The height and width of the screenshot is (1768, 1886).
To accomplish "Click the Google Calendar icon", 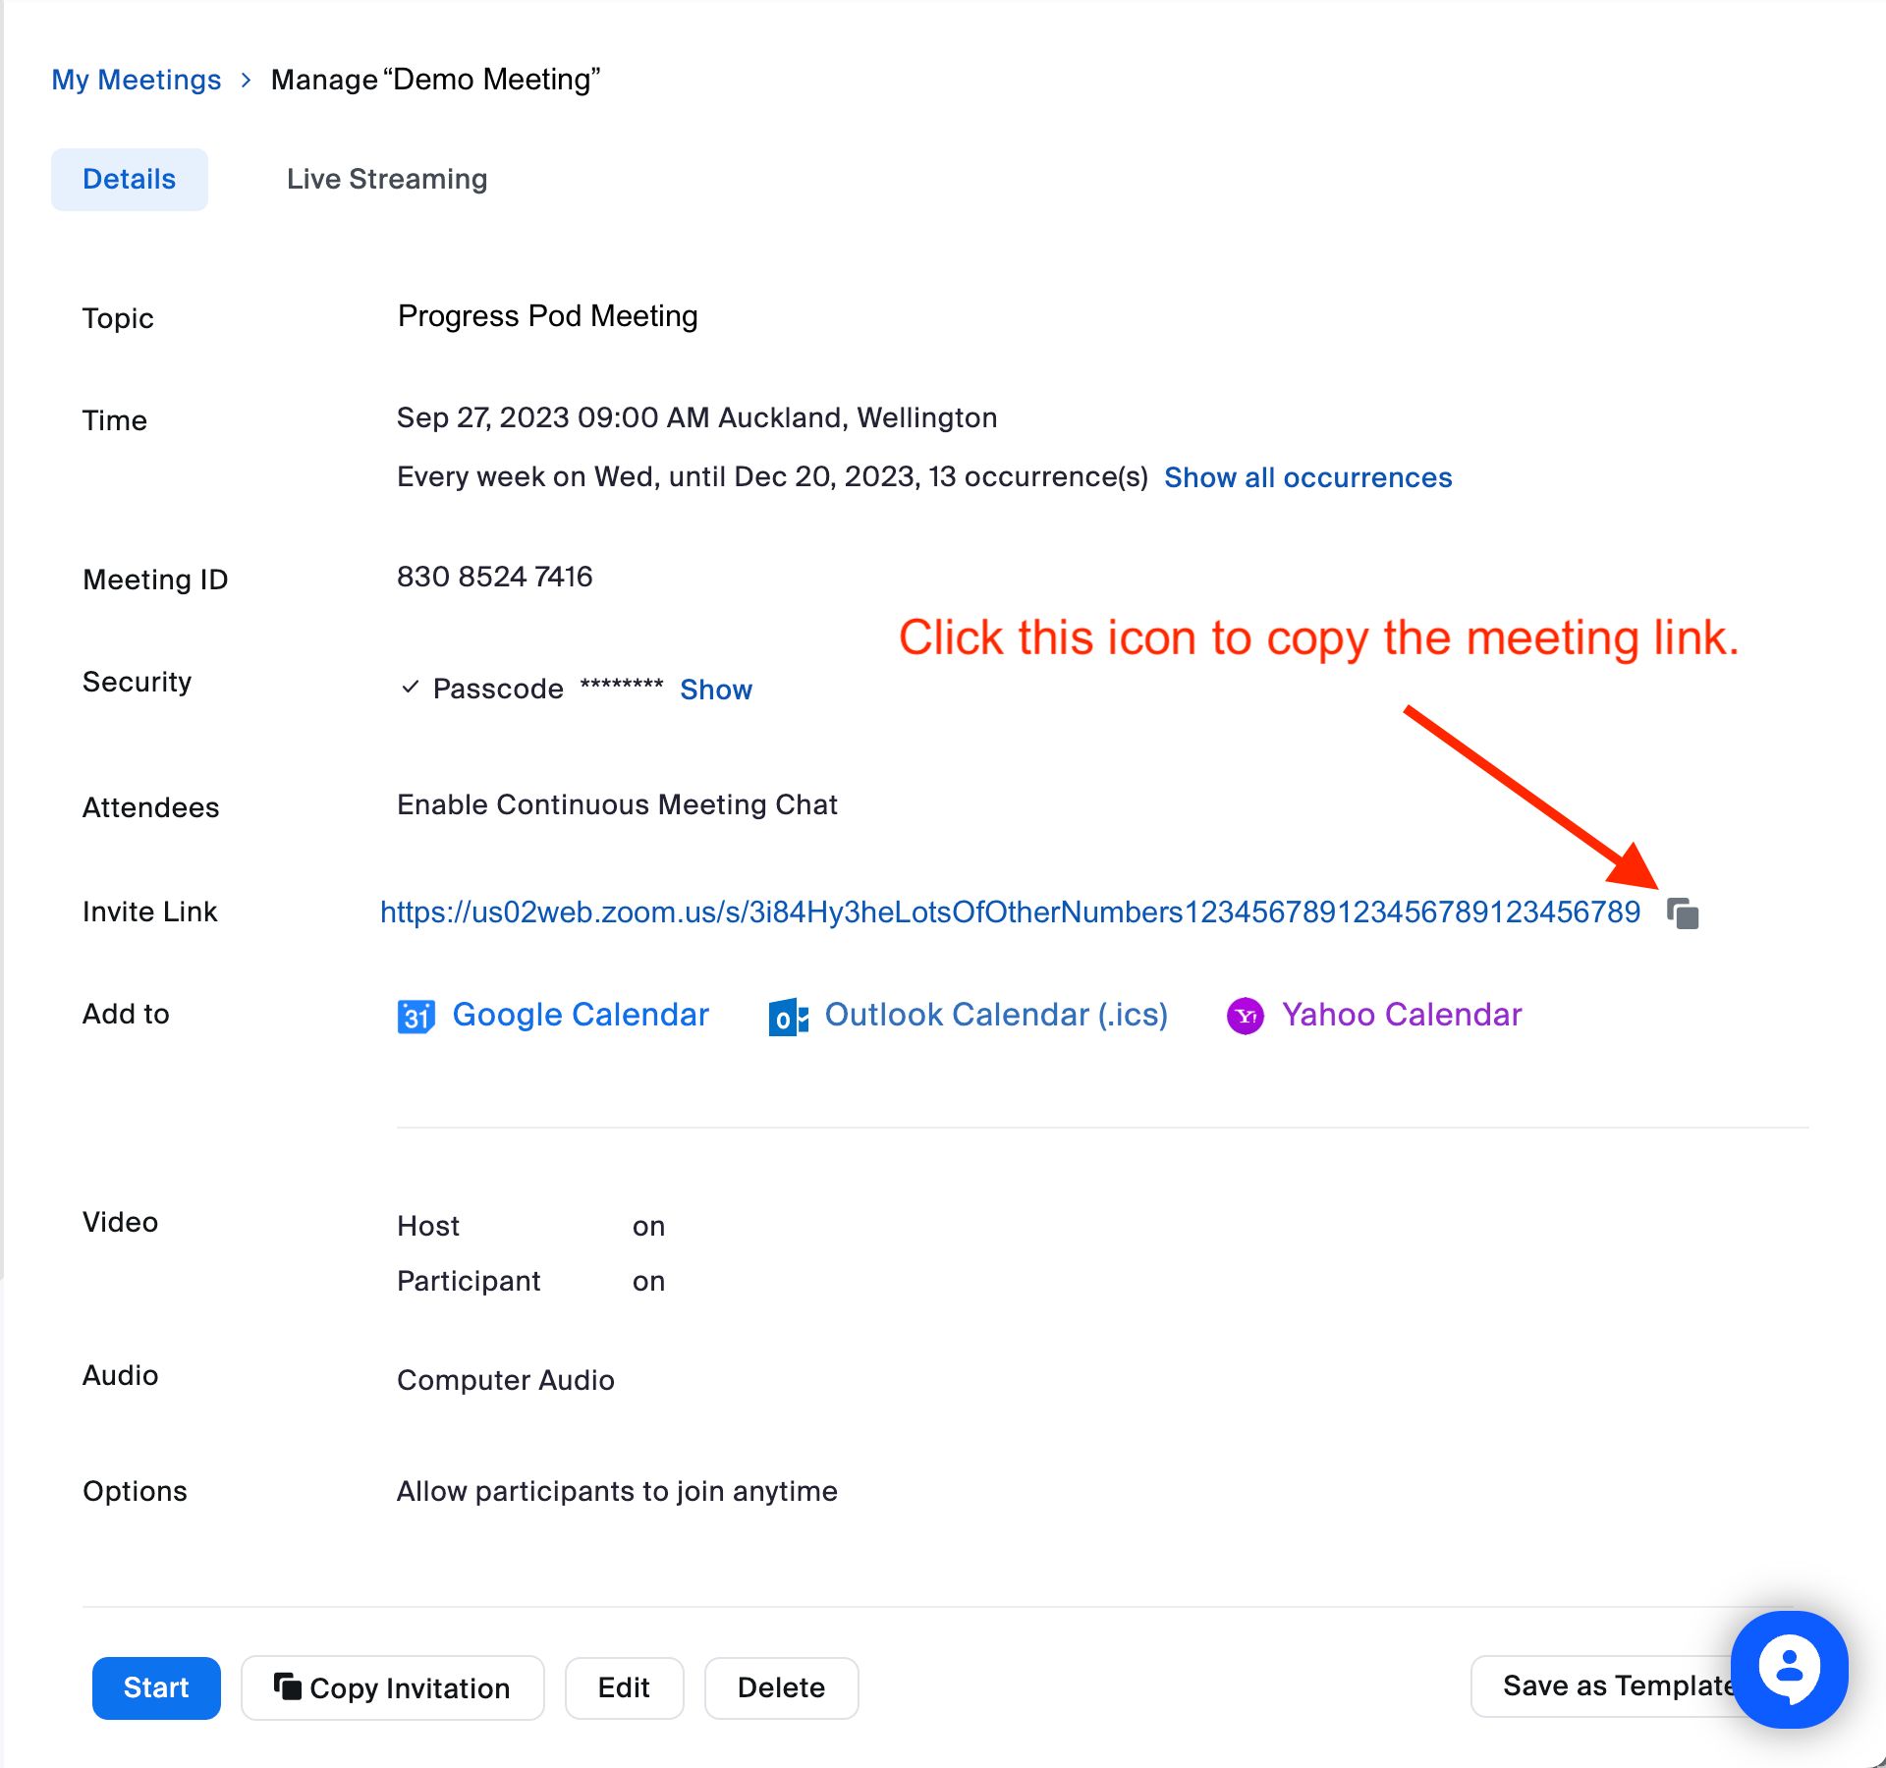I will coord(416,1016).
